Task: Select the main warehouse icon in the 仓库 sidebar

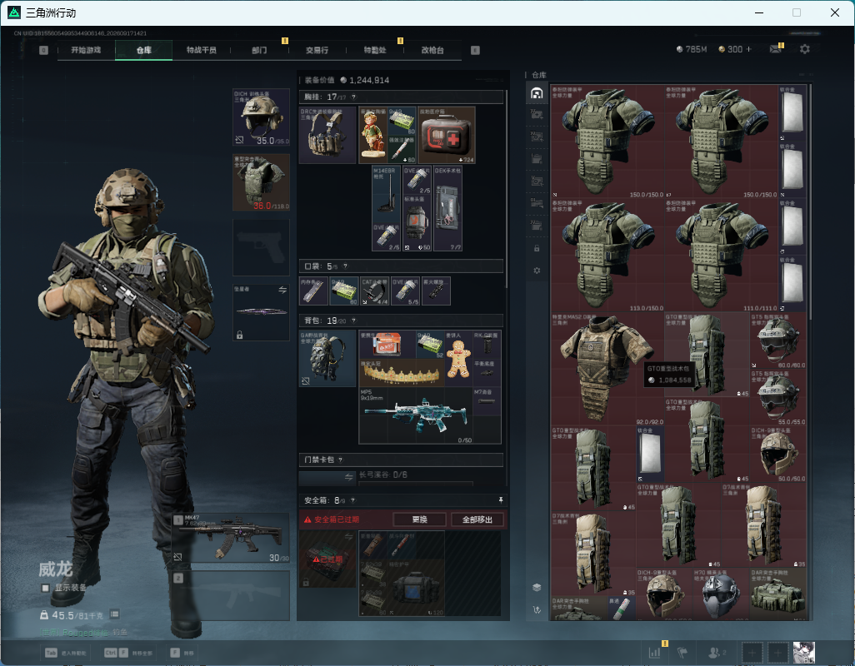Action: point(537,93)
